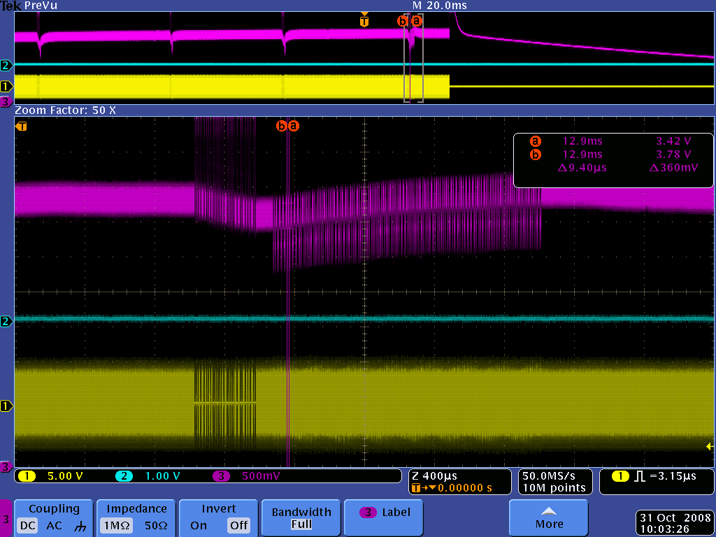Click the cursor b time '12.9ms'
This screenshot has width=716, height=537.
tap(582, 155)
